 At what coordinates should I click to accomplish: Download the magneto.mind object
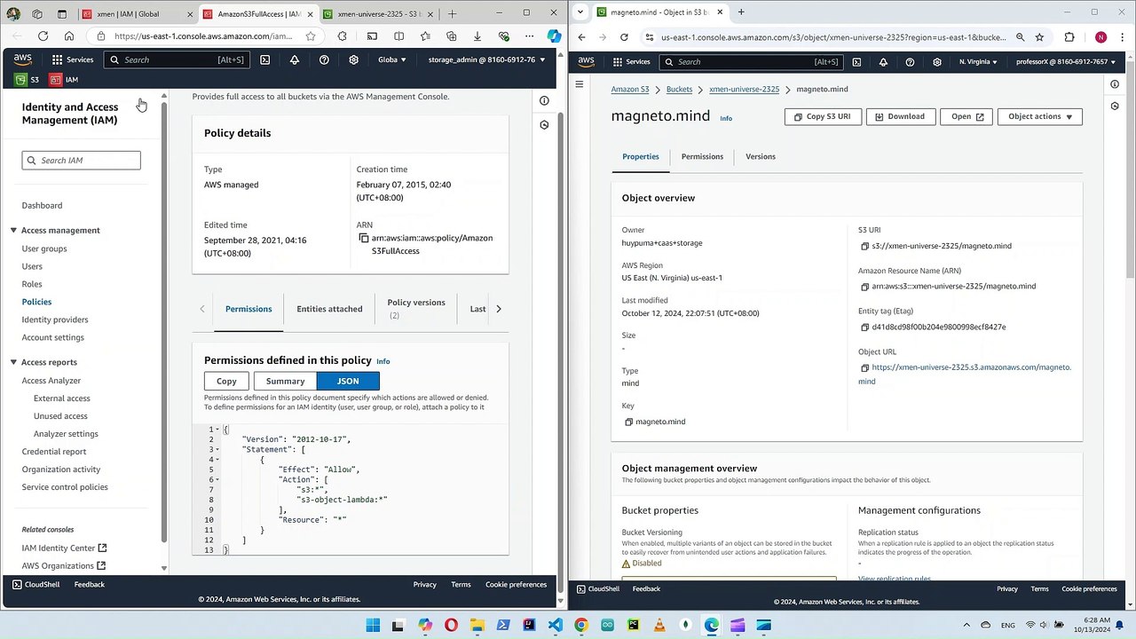tap(900, 116)
